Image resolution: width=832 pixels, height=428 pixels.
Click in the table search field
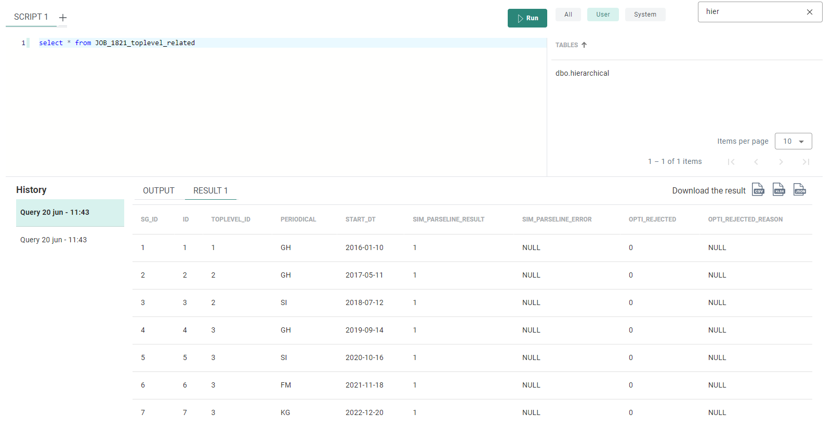(x=751, y=12)
